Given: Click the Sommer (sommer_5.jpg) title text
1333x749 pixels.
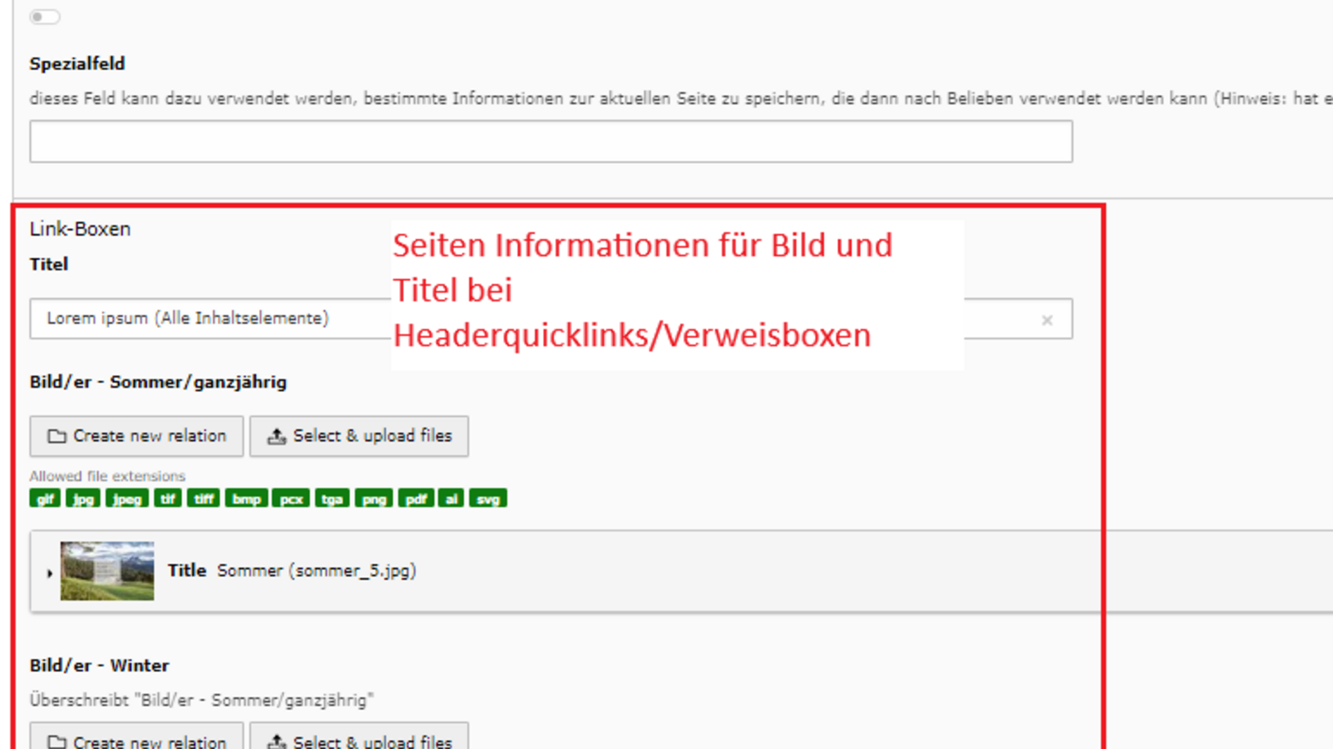Looking at the screenshot, I should (316, 571).
